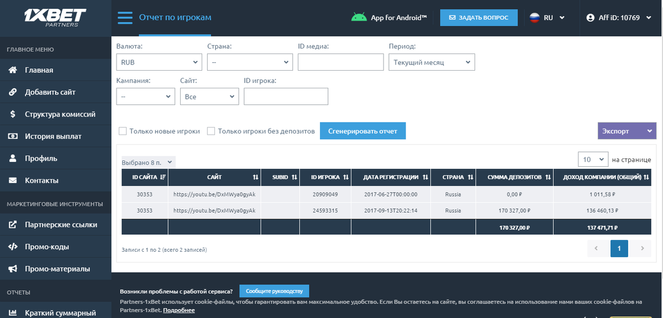Go to next page arrow
This screenshot has height=318, width=663.
[x=642, y=249]
